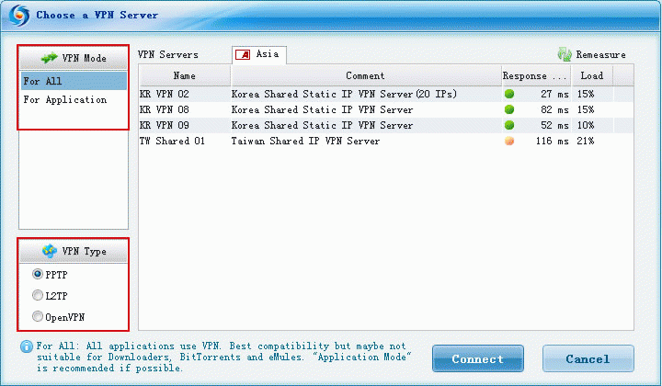This screenshot has width=662, height=386.
Task: Click the "Choose a VPN Server" title text
Action: tap(97, 16)
